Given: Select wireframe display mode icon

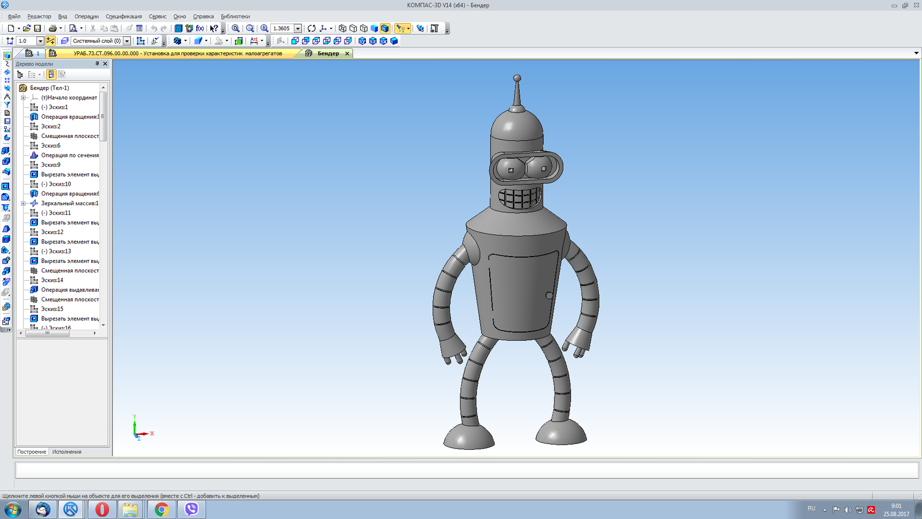Looking at the screenshot, I should pyautogui.click(x=343, y=28).
